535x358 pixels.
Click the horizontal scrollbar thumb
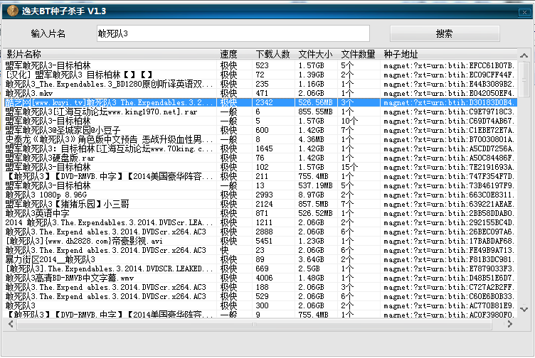(254, 325)
